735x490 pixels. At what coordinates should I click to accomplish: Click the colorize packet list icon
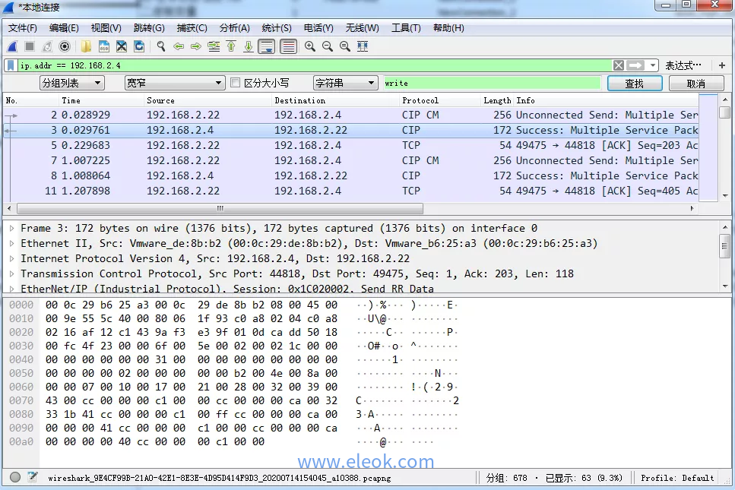click(288, 46)
